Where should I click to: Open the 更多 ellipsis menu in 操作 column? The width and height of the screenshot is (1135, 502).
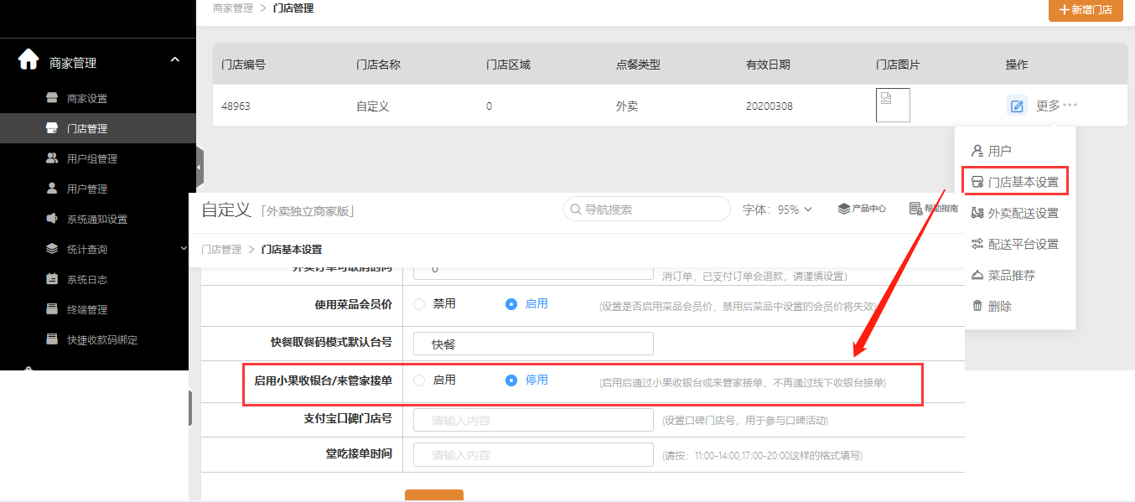(x=1056, y=106)
